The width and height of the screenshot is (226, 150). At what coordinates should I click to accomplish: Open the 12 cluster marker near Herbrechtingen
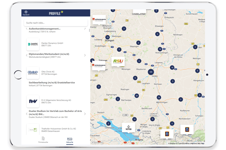(160, 49)
